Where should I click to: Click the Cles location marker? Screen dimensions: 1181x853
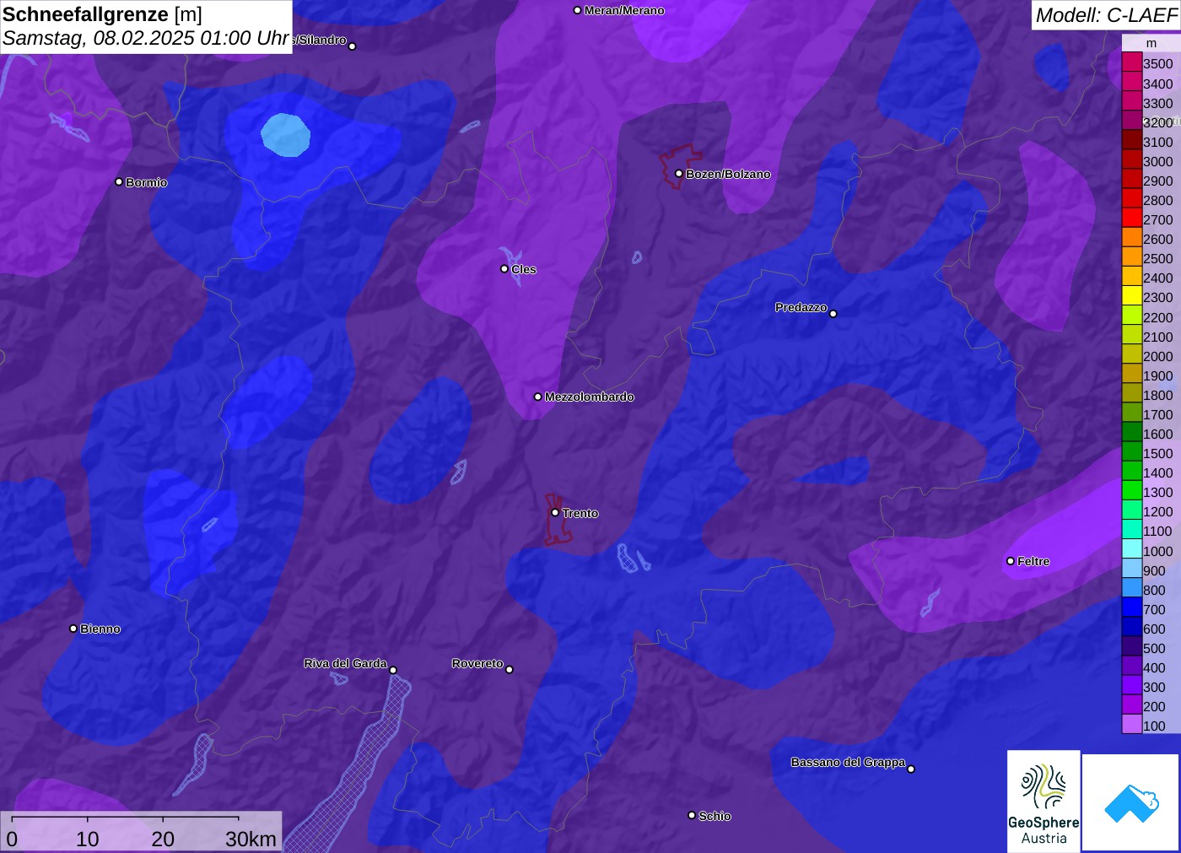(504, 269)
